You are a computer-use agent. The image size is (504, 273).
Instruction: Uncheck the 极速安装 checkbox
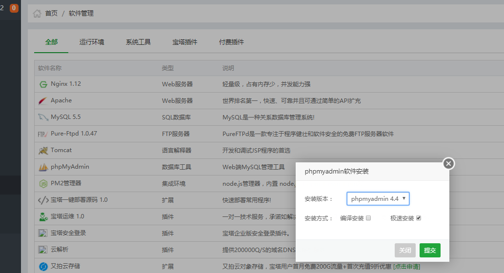pos(419,218)
